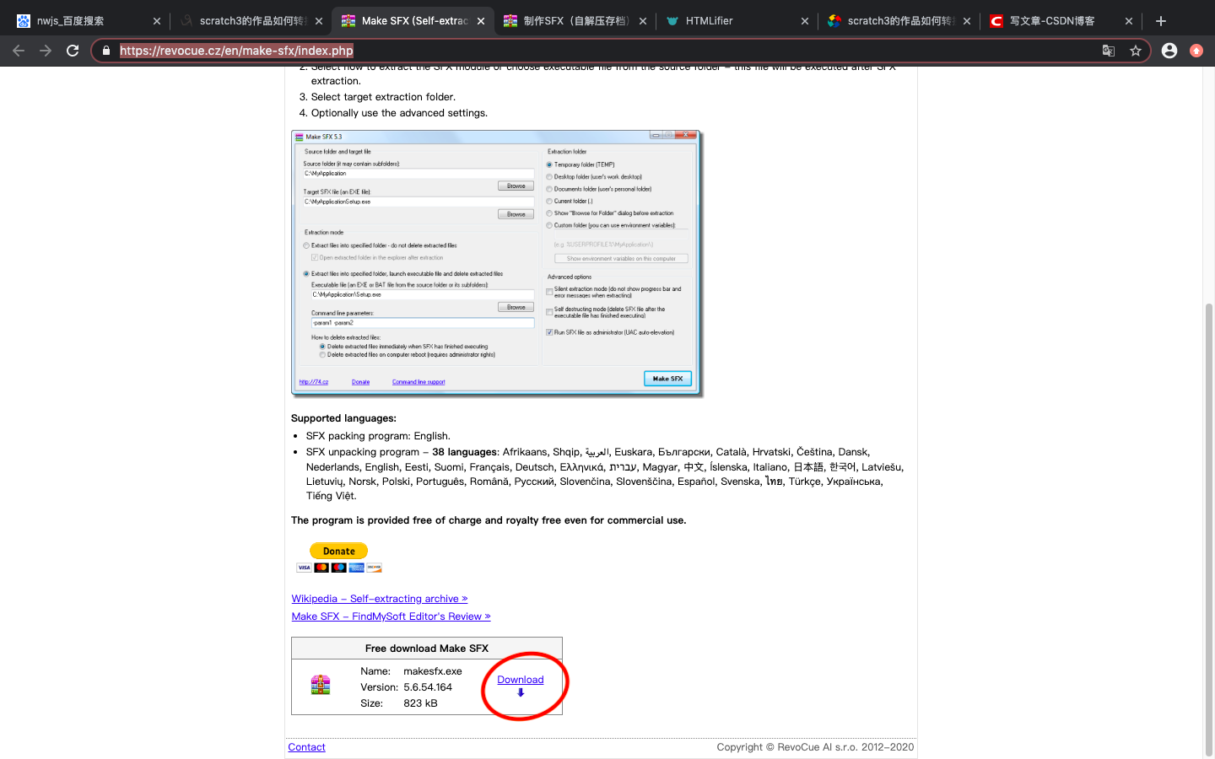The width and height of the screenshot is (1215, 759).
Task: Click the Chrome update indicator icon
Action: point(1196,51)
